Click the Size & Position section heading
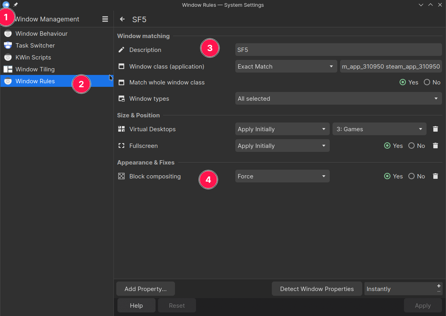This screenshot has width=446, height=316. tap(138, 115)
